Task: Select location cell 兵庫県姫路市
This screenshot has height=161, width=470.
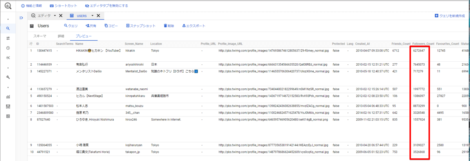Action: click(x=160, y=95)
